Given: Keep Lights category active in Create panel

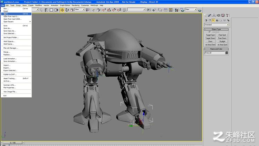Looking at the screenshot, I should 213,20.
